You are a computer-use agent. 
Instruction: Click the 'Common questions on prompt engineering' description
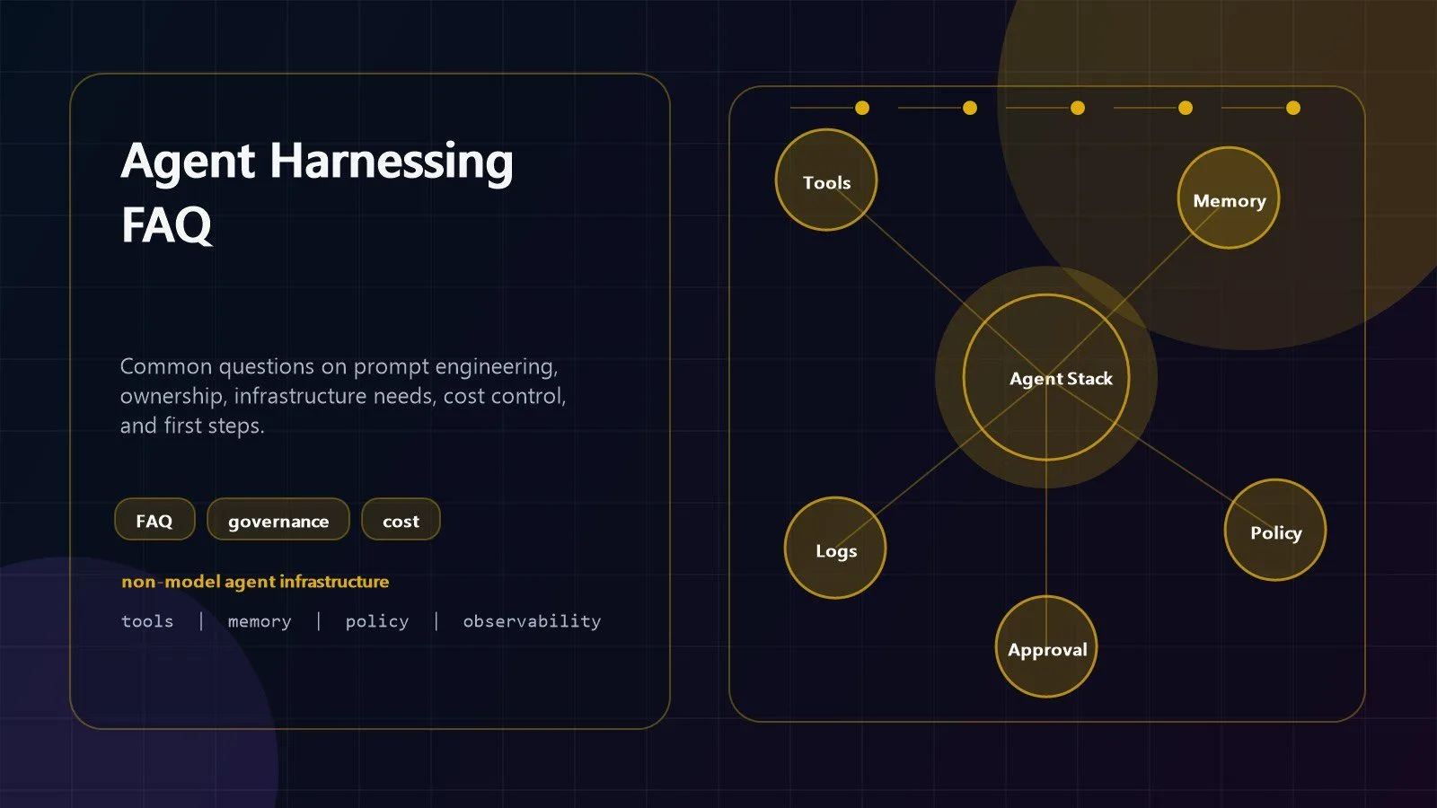tap(343, 396)
